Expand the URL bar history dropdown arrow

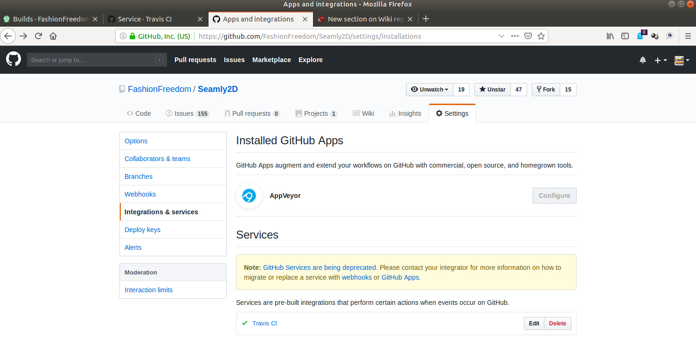click(501, 36)
